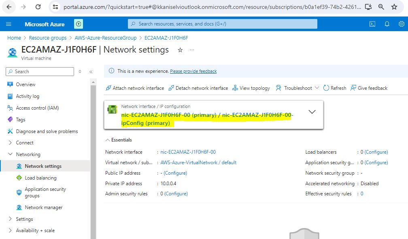Open the Cloud Shell icon
This screenshot has width=408, height=239.
coord(372,24)
